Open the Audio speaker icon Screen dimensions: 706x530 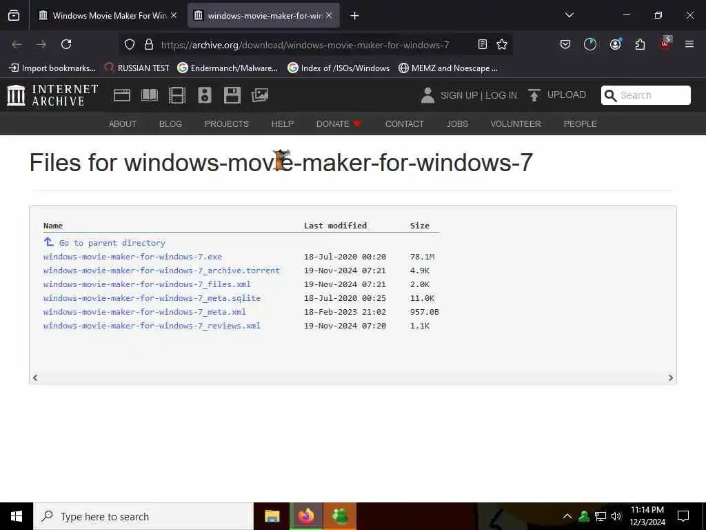(204, 95)
